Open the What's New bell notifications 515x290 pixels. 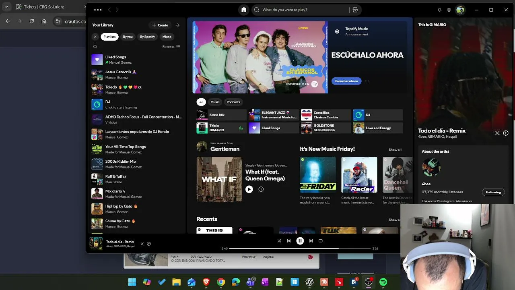pyautogui.click(x=439, y=10)
